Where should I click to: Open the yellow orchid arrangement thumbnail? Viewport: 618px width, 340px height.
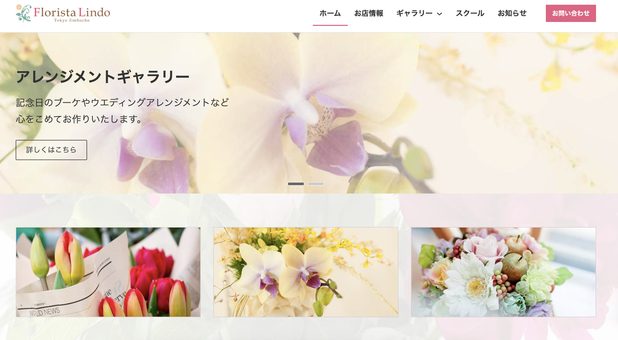(x=306, y=272)
